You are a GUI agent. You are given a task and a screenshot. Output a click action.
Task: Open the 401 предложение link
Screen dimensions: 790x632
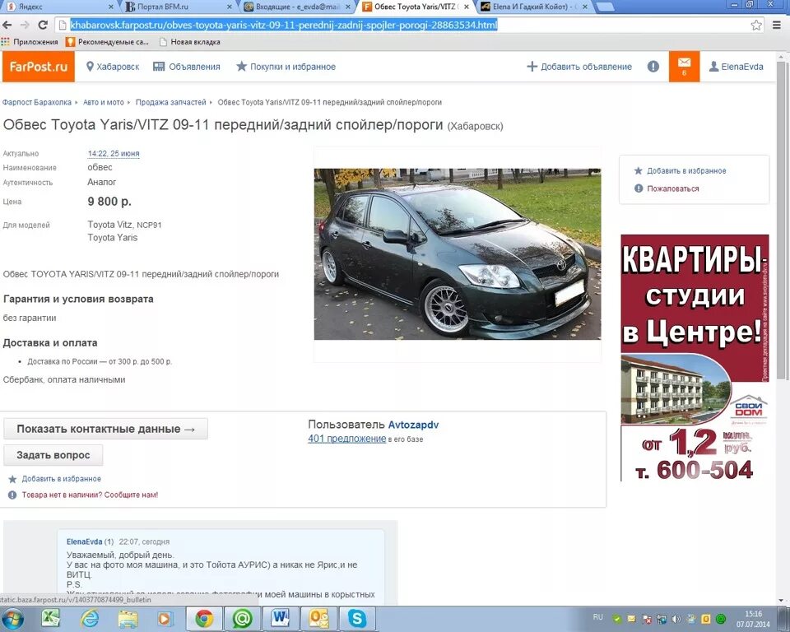click(346, 439)
